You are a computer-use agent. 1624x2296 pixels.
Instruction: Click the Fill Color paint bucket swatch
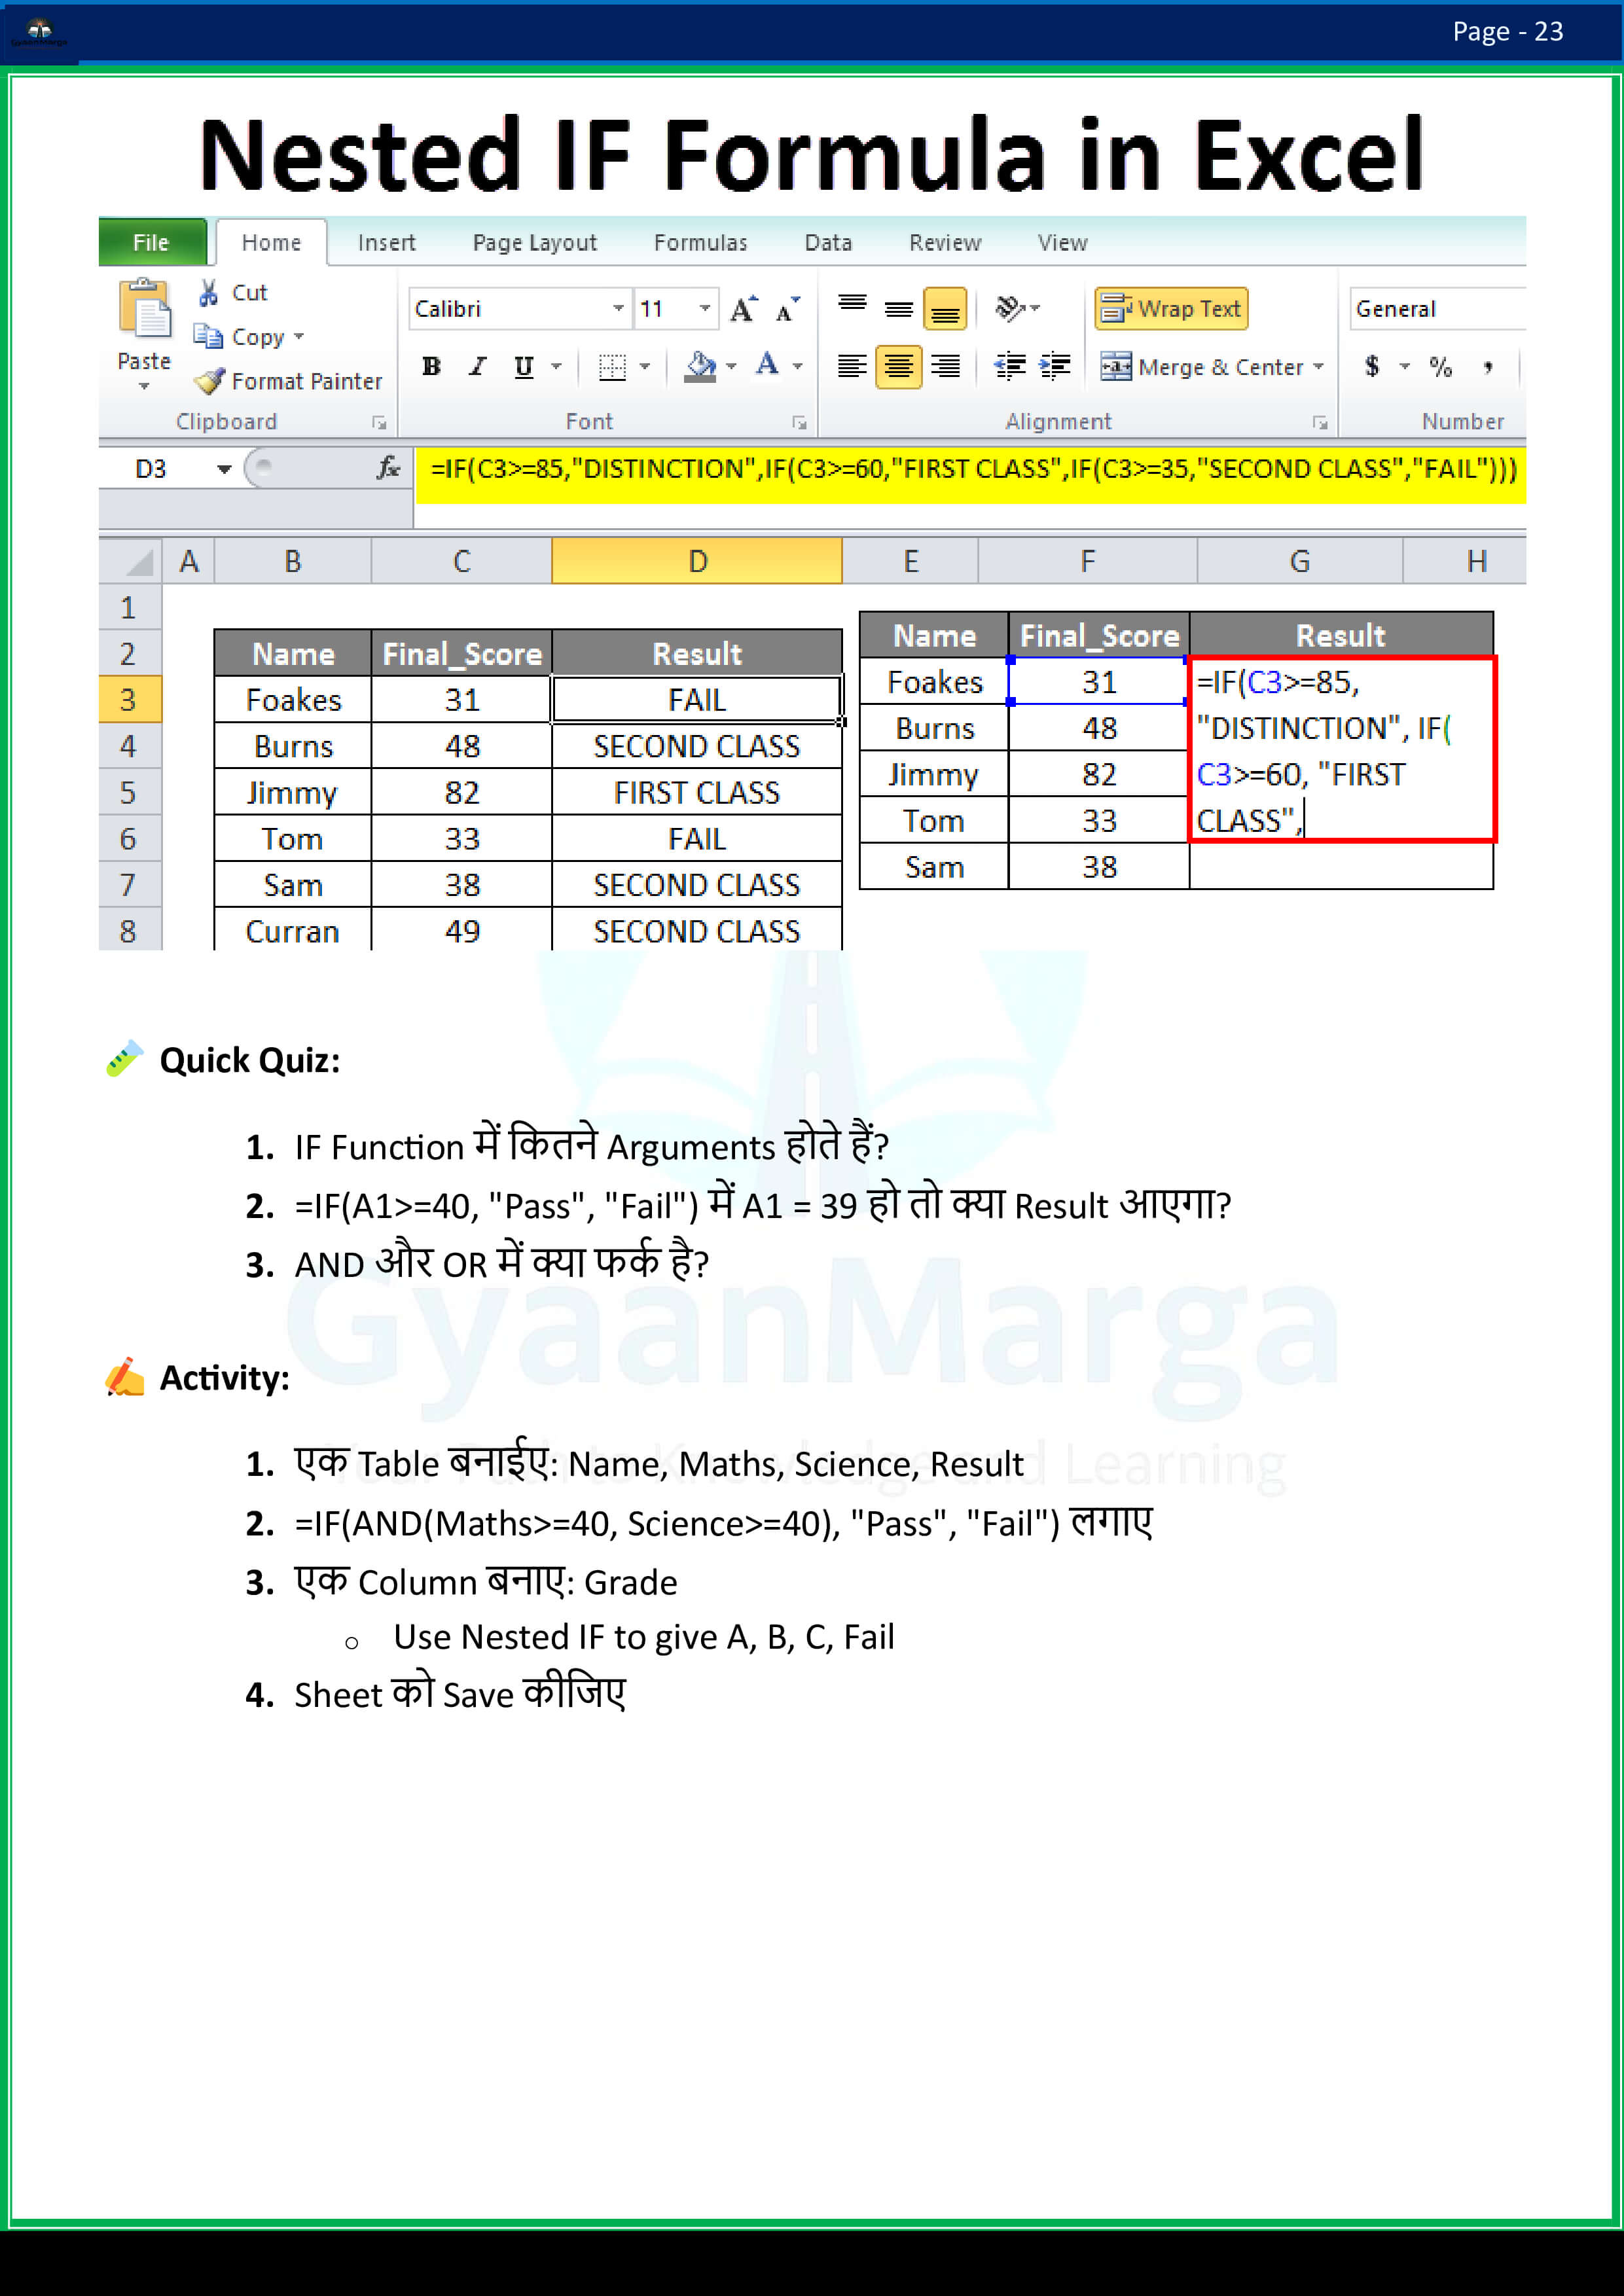pyautogui.click(x=700, y=367)
